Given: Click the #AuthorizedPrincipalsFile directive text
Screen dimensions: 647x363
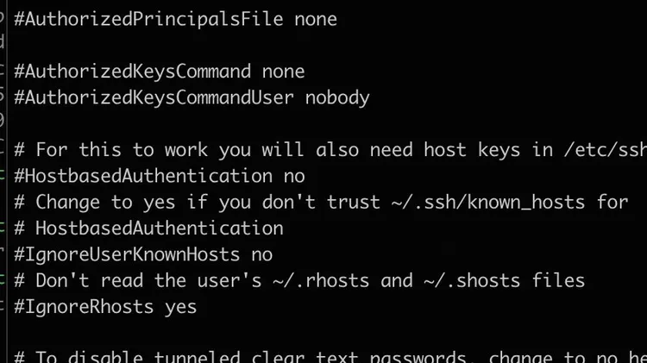Looking at the screenshot, I should coord(148,19).
